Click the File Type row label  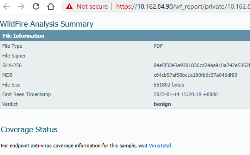(12, 46)
